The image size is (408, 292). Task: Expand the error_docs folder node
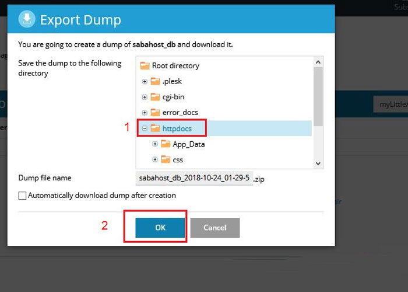[145, 112]
